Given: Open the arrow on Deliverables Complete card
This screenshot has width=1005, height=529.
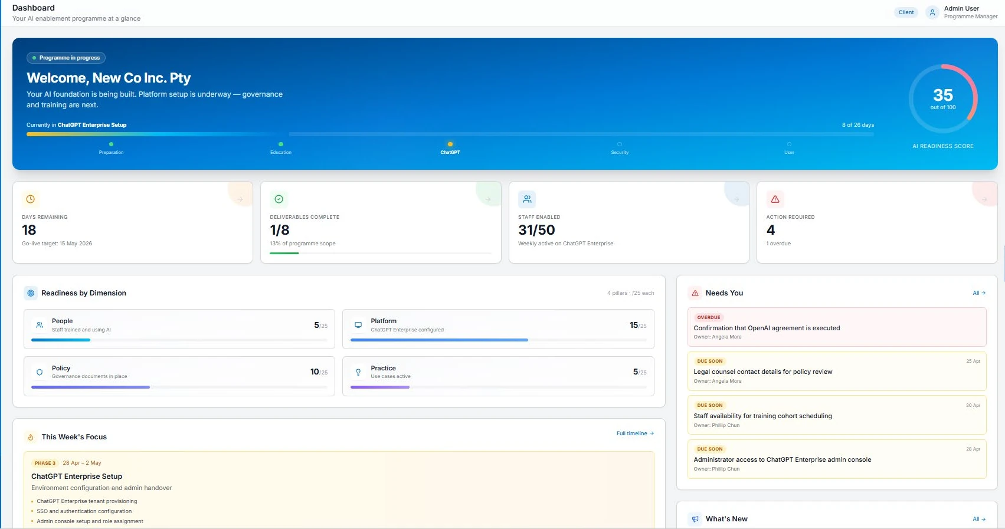Looking at the screenshot, I should coord(488,199).
